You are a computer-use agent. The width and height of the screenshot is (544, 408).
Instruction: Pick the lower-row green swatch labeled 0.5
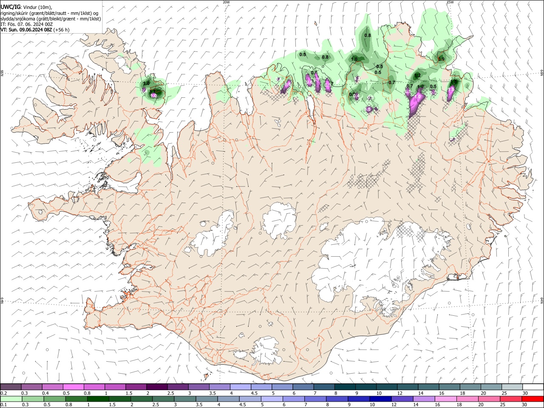tap(55, 399)
